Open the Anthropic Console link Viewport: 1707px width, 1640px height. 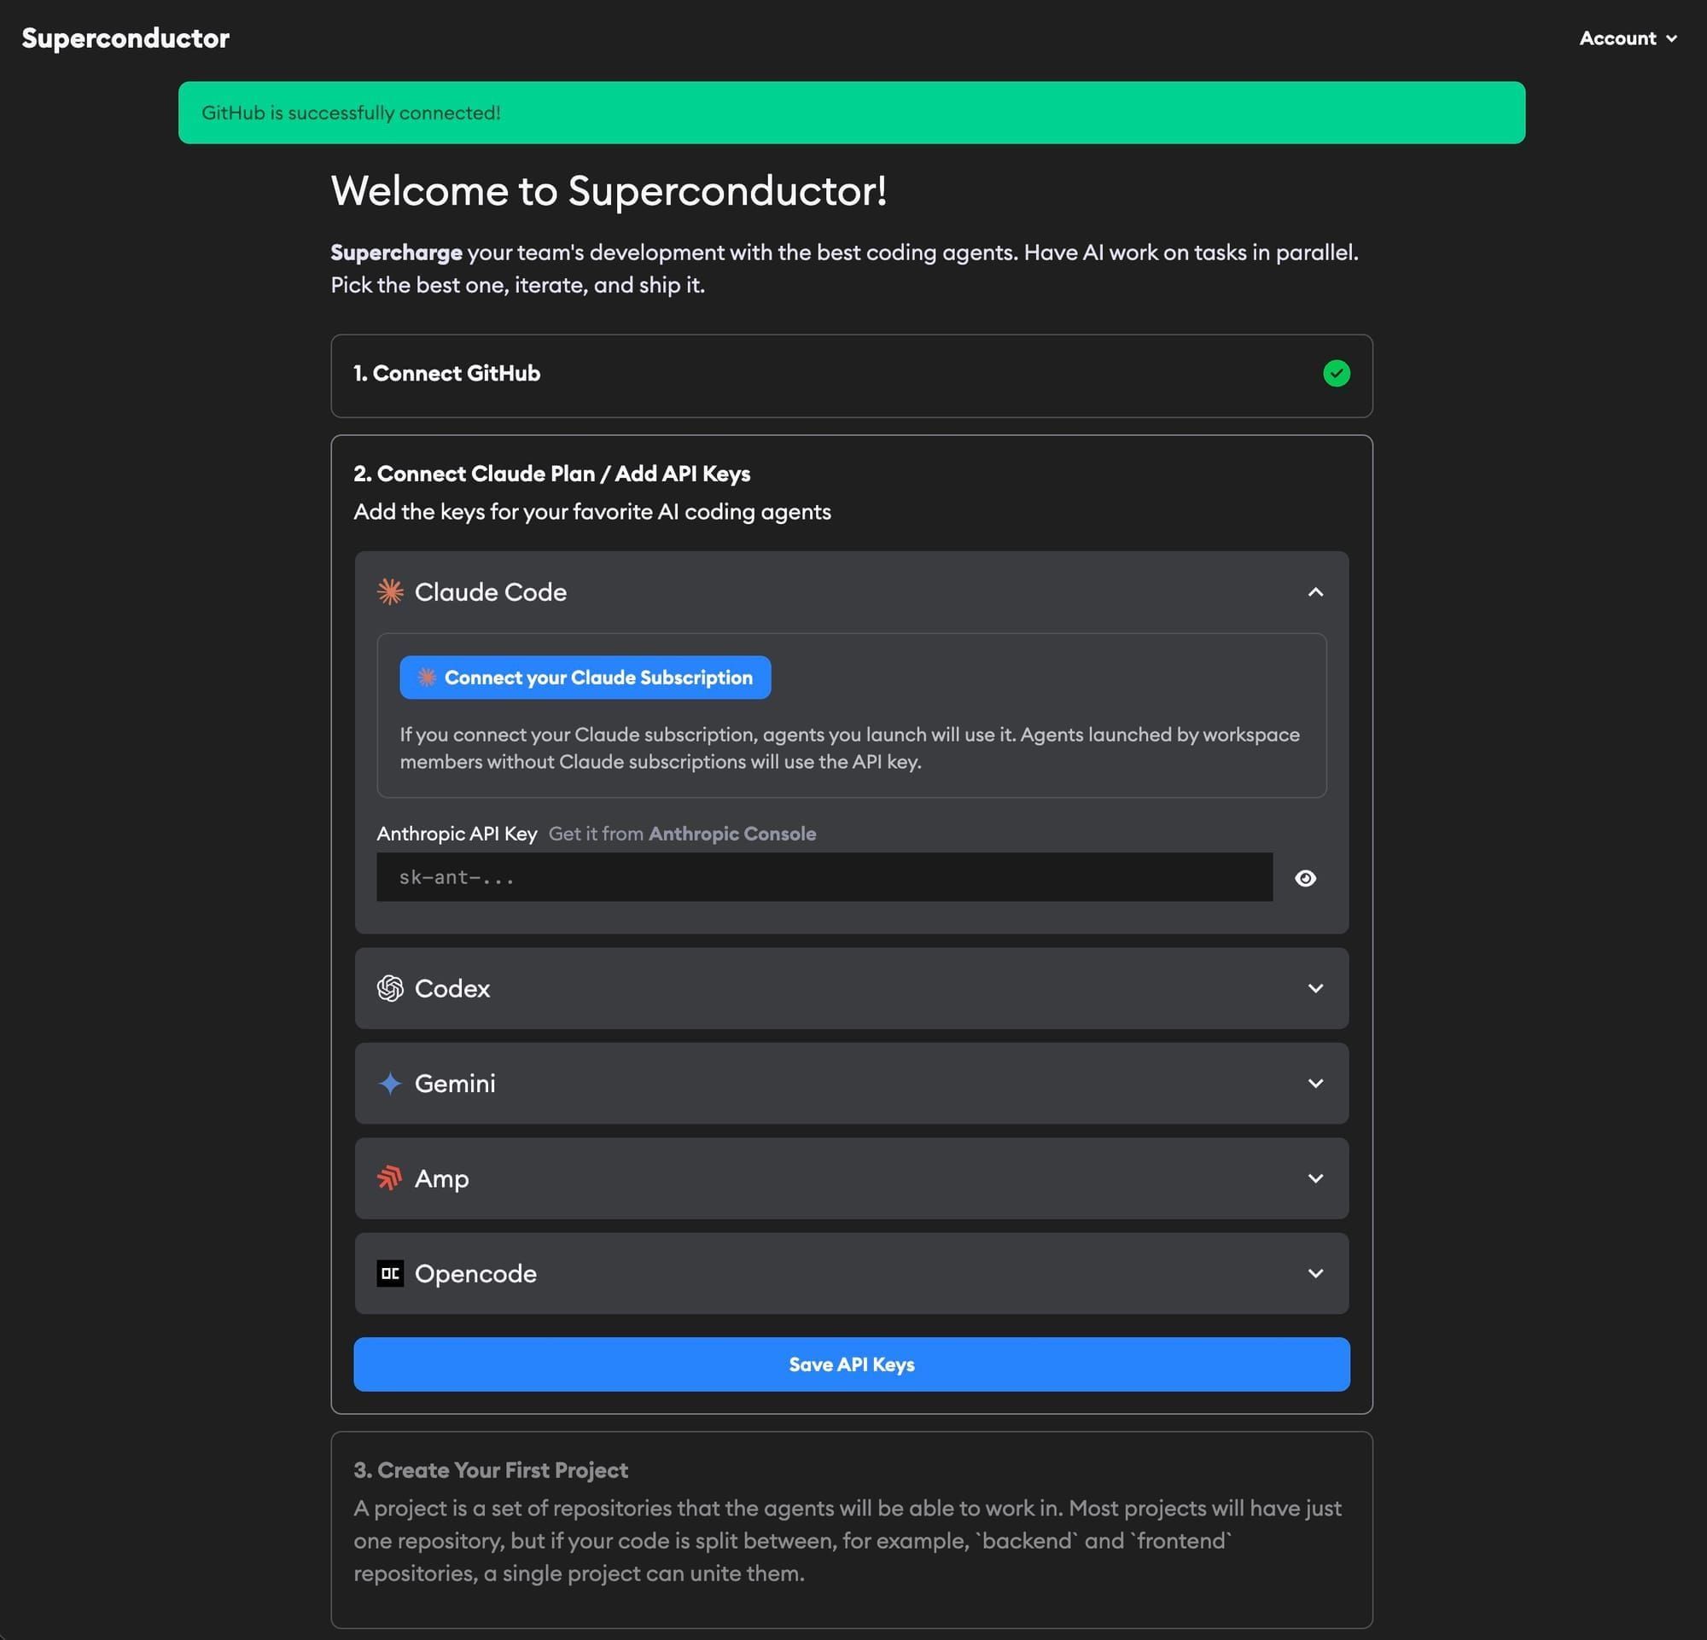coord(731,833)
